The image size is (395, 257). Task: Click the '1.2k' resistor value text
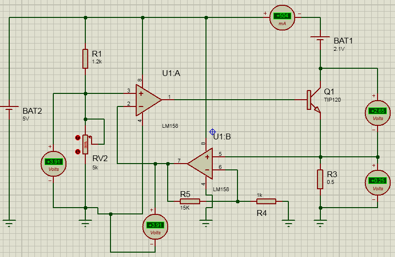pos(97,61)
